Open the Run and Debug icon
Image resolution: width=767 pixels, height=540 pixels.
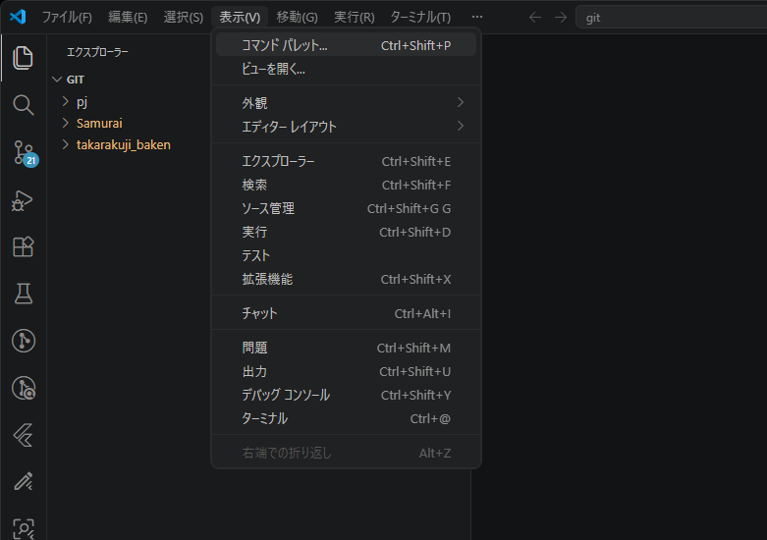[23, 199]
